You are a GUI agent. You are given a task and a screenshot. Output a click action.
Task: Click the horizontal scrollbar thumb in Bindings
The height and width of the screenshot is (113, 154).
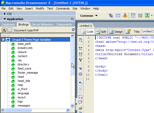(x=18, y=110)
